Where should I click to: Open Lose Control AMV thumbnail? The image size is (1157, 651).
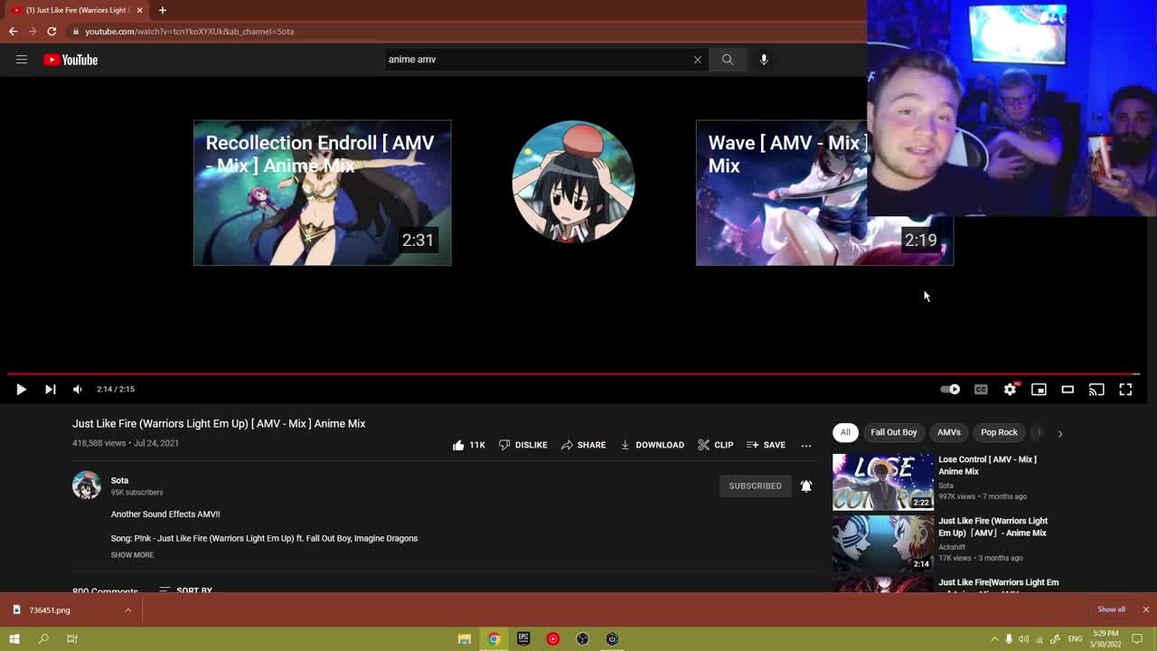883,482
